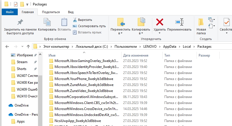Click the OneDrive cloud icon
Image resolution: width=232 pixels, height=126 pixels.
click(11, 105)
